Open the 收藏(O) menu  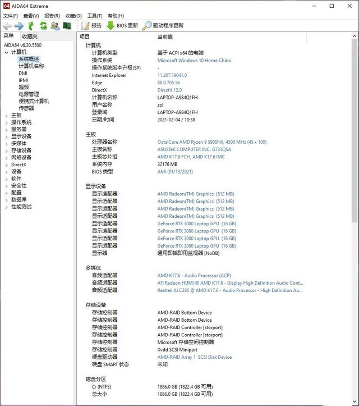[x=73, y=16]
